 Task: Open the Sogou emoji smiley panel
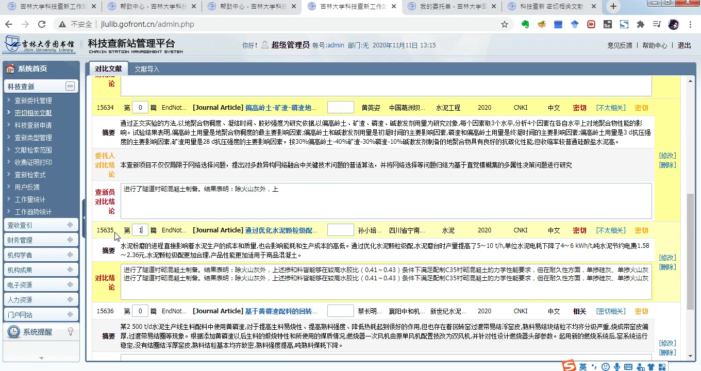tap(606, 367)
